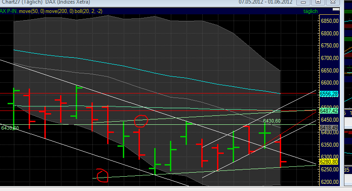This screenshot has height=191, width=352.
Task: Click the 6600,00 price axis label
Action: tap(330, 83)
